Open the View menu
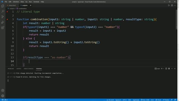Screen dimensions: 179x101 (22, 2)
